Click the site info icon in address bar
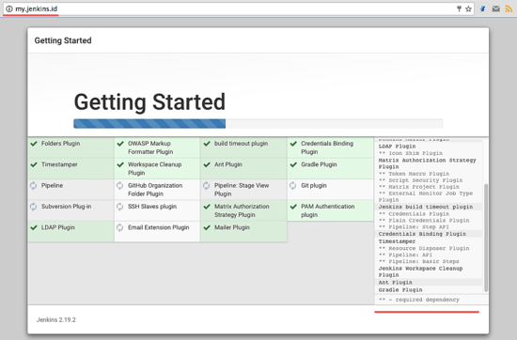The width and height of the screenshot is (517, 340). point(9,8)
